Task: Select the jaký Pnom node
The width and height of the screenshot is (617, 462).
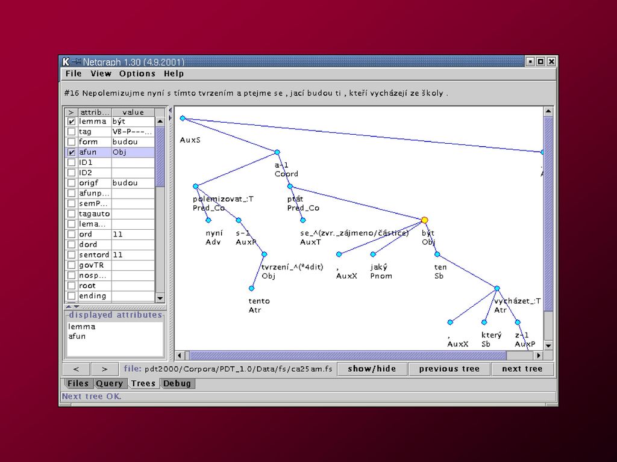Action: click(373, 254)
